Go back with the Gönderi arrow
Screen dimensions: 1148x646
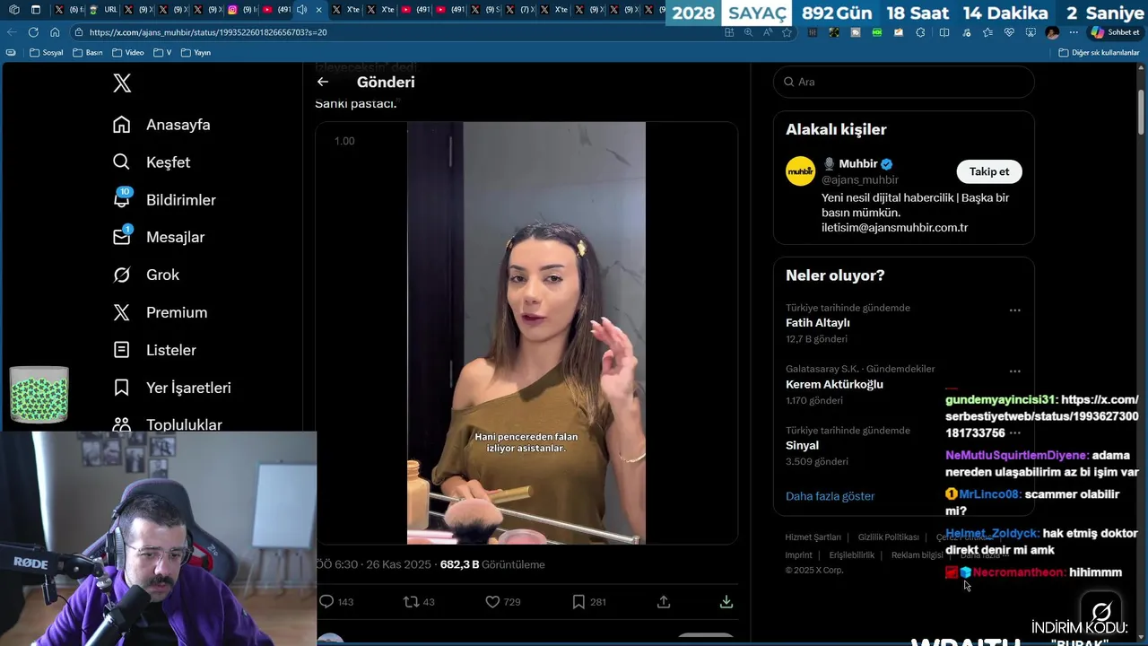tap(323, 82)
